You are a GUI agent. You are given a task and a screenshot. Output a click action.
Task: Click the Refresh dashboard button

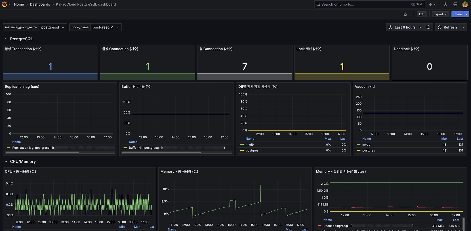[x=447, y=27]
